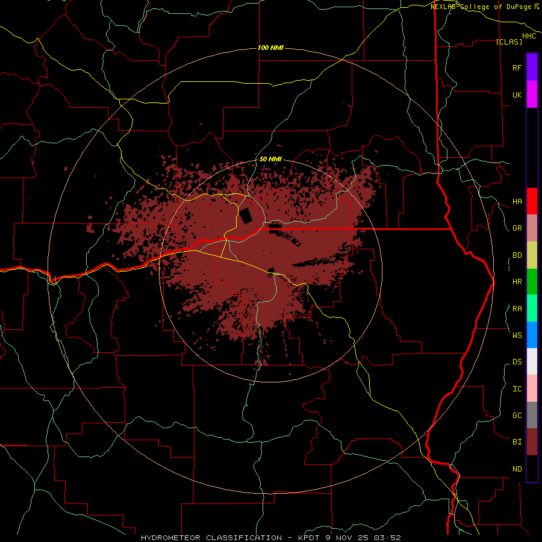Click the RF purple legend swatch
The image size is (542, 542).
(532, 67)
